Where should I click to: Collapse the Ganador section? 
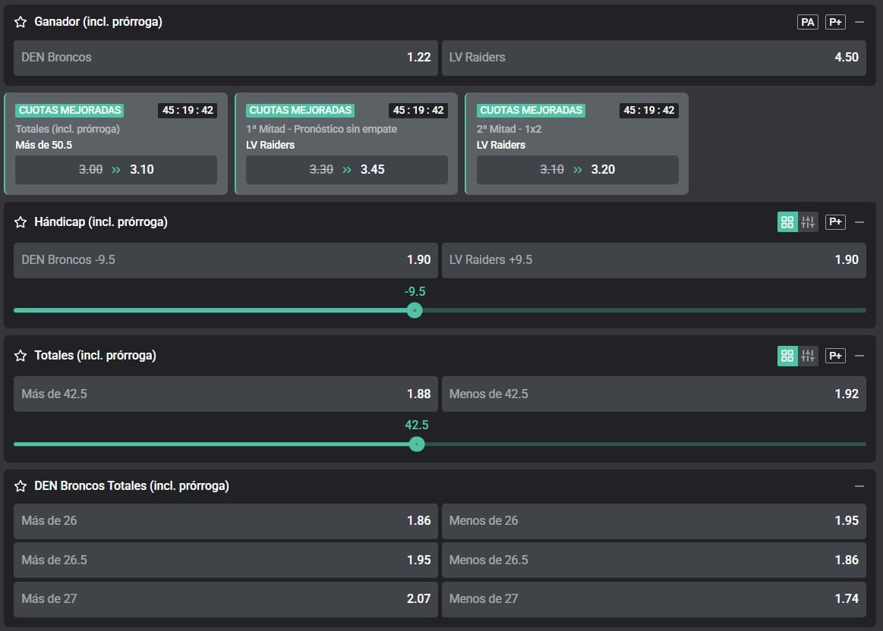tap(859, 22)
